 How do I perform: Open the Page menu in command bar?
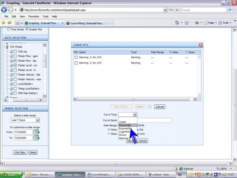coord(210,23)
